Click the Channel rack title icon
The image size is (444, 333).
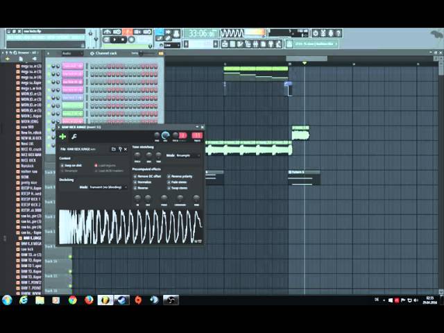(x=92, y=53)
